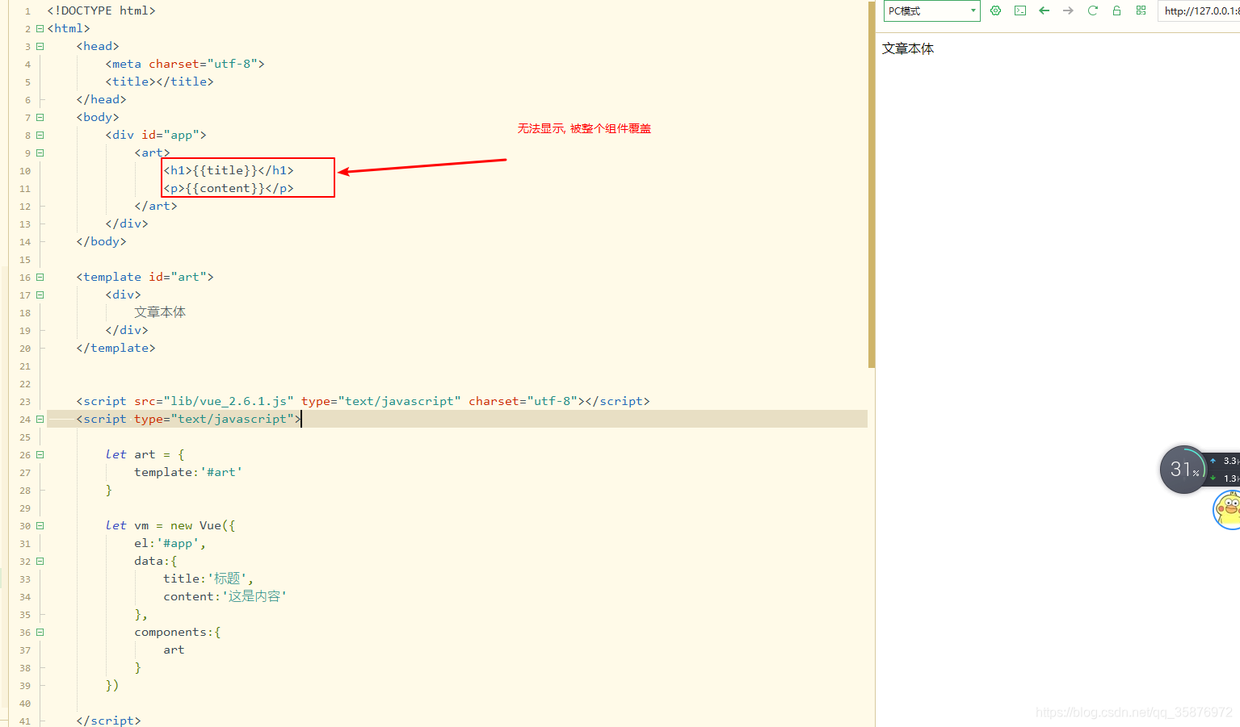Go forward in the built-in browser

[1068, 10]
